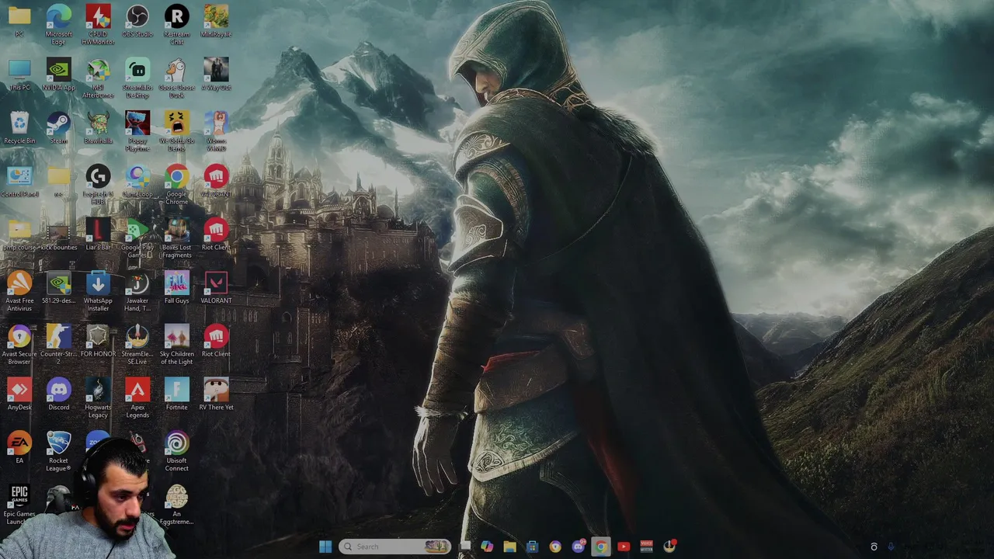Launch CPUID HWMonitor from the desktop

tap(98, 23)
